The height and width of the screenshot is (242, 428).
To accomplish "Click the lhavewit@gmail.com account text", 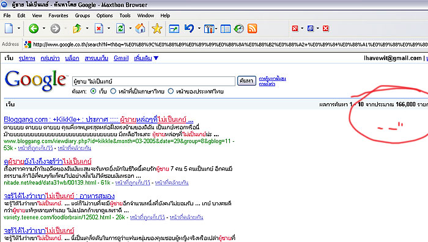I will pyautogui.click(x=393, y=58).
